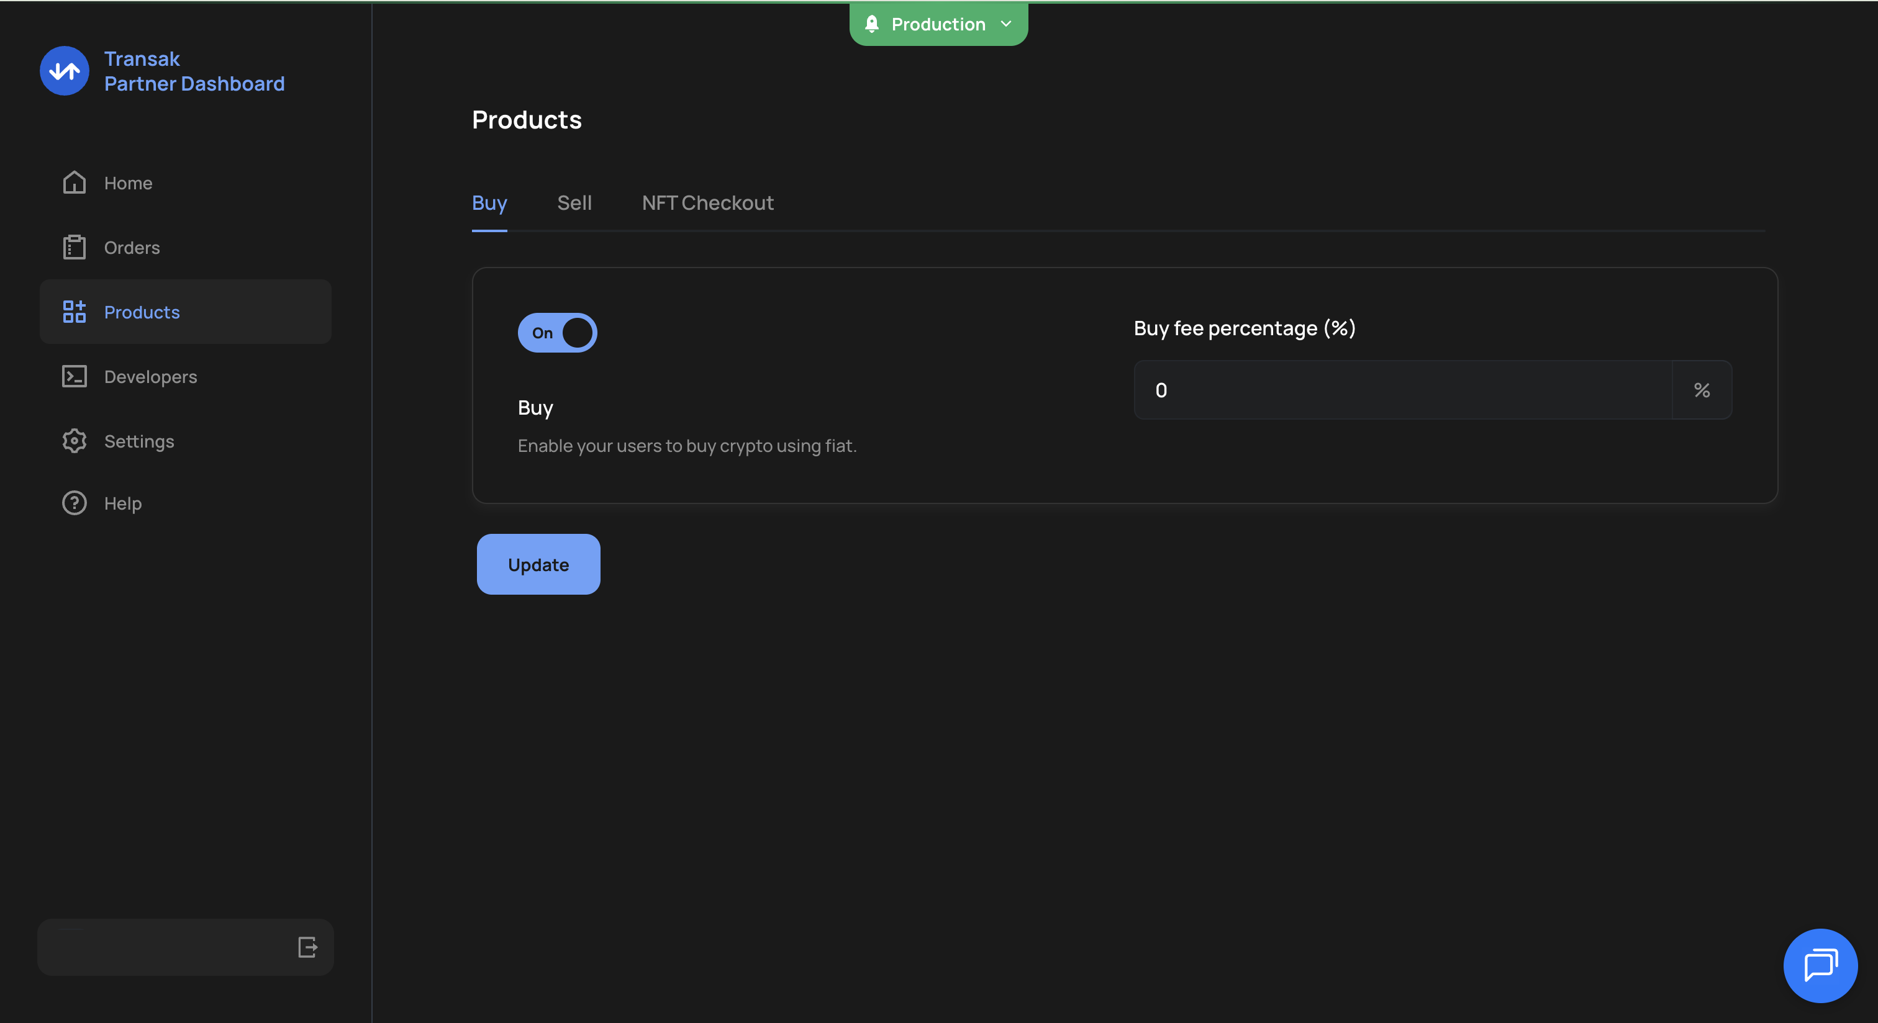Image resolution: width=1878 pixels, height=1023 pixels.
Task: Open the Settings page label
Action: tap(139, 441)
